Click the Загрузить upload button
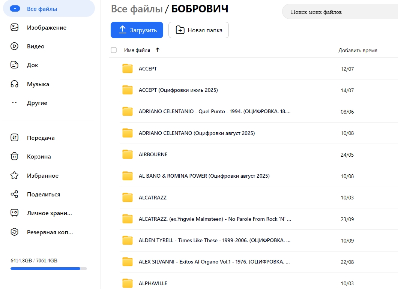Image resolution: width=398 pixels, height=289 pixels. [137, 30]
